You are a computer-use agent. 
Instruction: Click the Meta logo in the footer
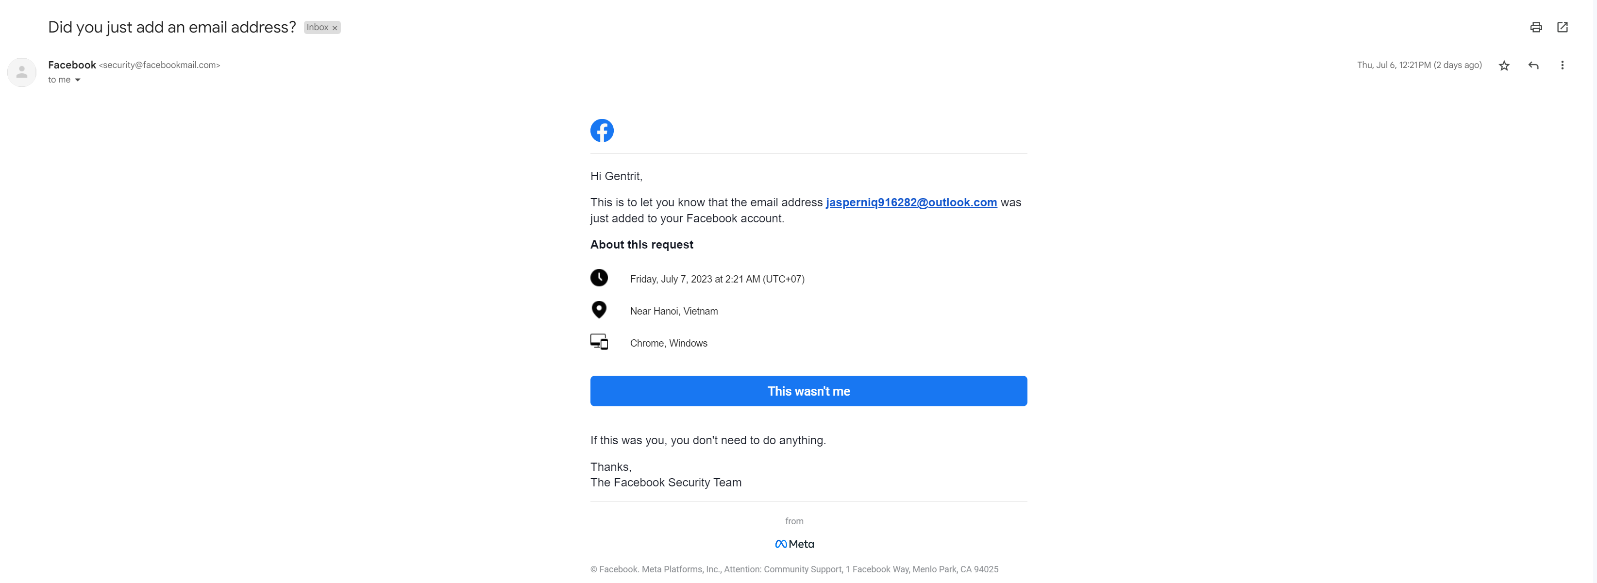794,544
